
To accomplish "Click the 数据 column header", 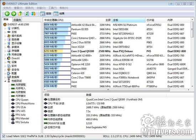I will tap(126, 95).
